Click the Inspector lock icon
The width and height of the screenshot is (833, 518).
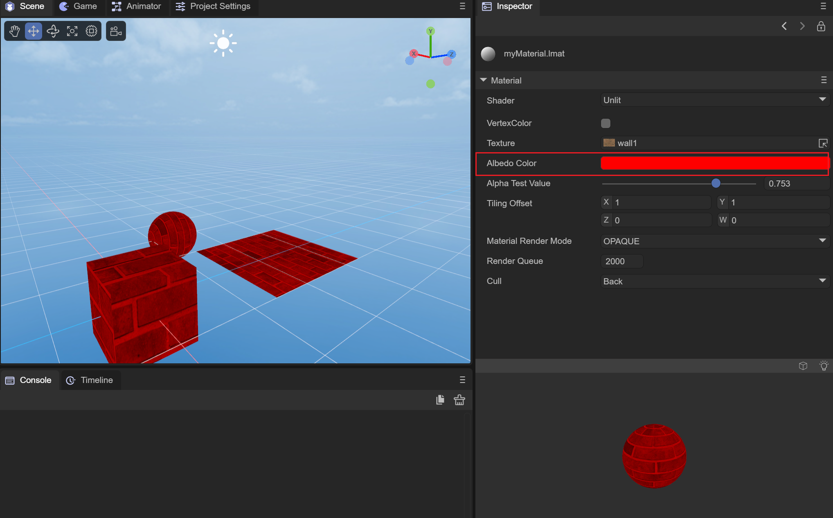click(821, 27)
